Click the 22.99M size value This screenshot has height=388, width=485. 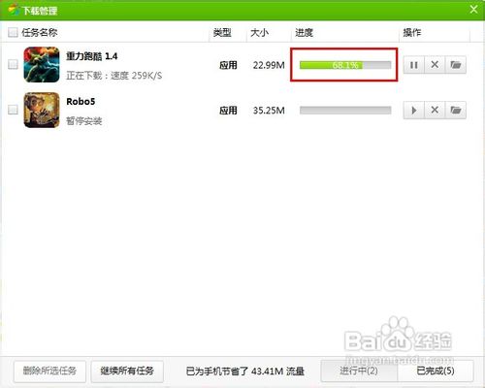click(x=269, y=65)
